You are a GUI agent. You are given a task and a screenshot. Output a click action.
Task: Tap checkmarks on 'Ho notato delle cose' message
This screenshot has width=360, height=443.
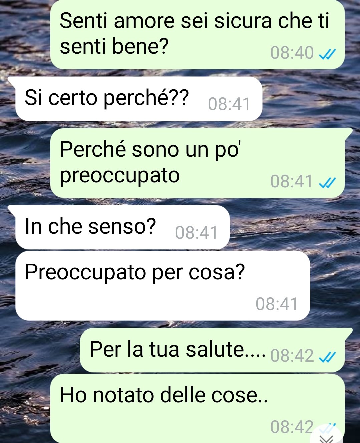coord(328,427)
